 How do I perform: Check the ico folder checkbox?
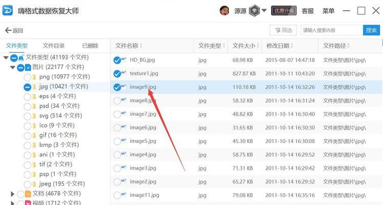[28, 126]
